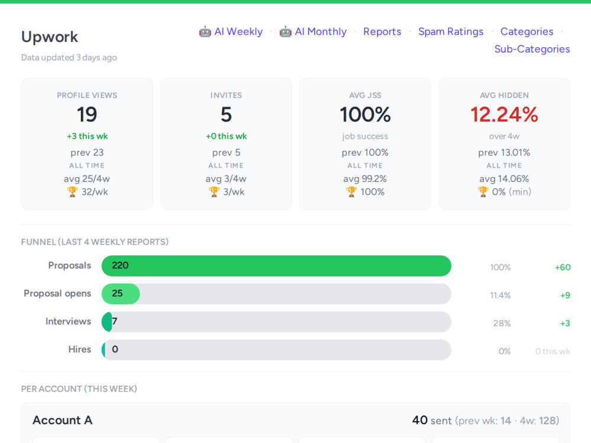
Task: Click the trophy icon next to 32/wk
Action: pos(72,192)
